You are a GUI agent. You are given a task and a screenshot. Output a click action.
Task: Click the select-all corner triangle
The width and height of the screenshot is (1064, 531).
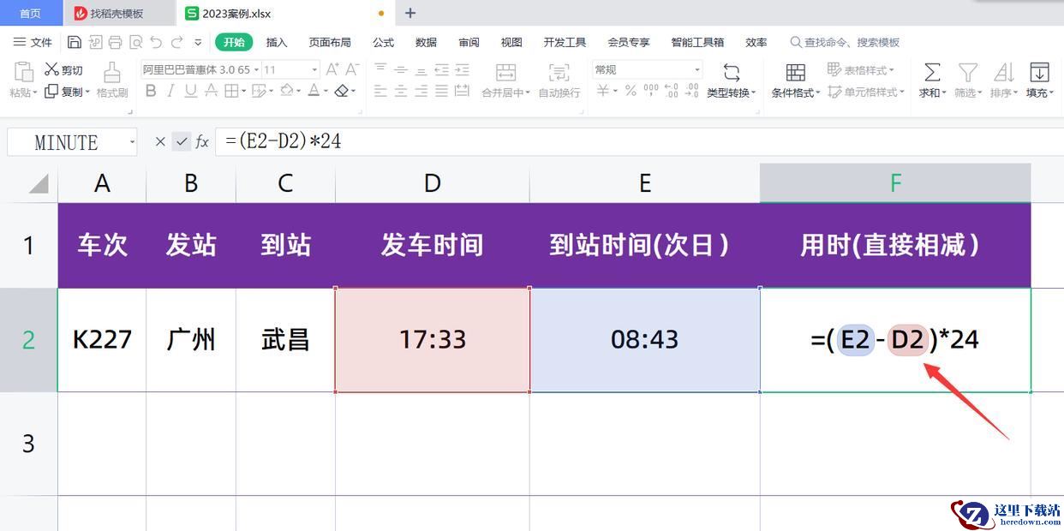tap(39, 183)
